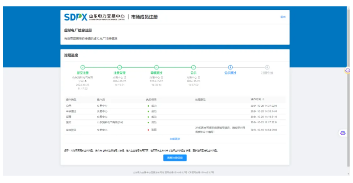Click the 加载更多 load more link
The image size is (353, 183).
pyautogui.click(x=175, y=139)
